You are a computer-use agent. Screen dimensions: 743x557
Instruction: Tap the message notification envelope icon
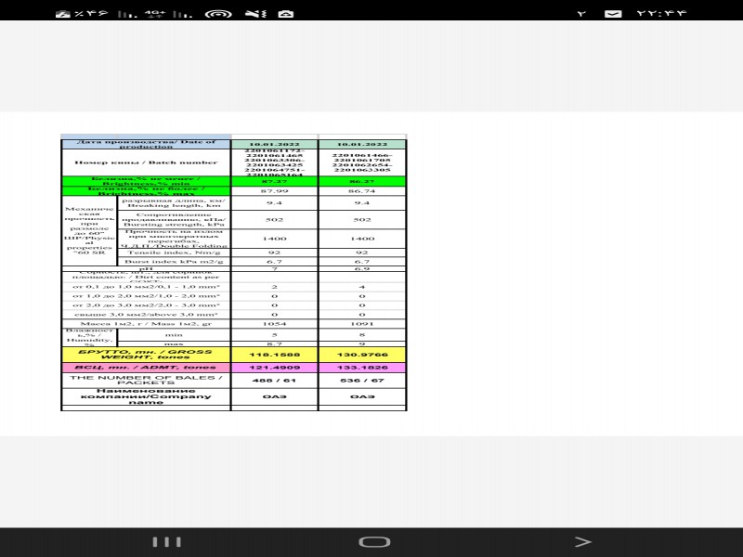tap(613, 14)
